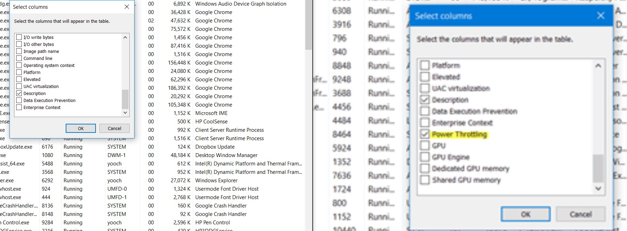627x231 pixels.
Task: Uncheck the highlighted Power Throttling checkbox
Action: pyautogui.click(x=425, y=134)
